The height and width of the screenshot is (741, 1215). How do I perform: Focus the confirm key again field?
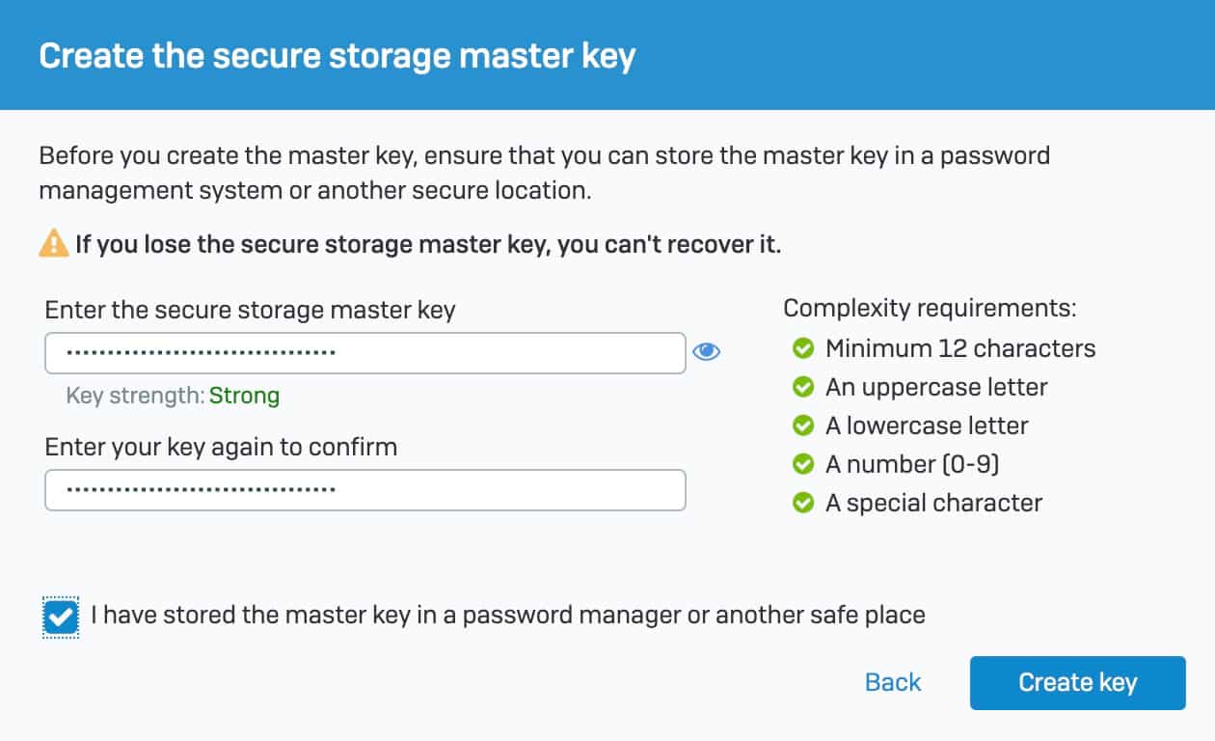(x=364, y=490)
